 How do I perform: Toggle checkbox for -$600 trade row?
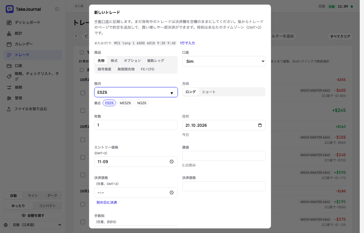[x=83, y=93]
